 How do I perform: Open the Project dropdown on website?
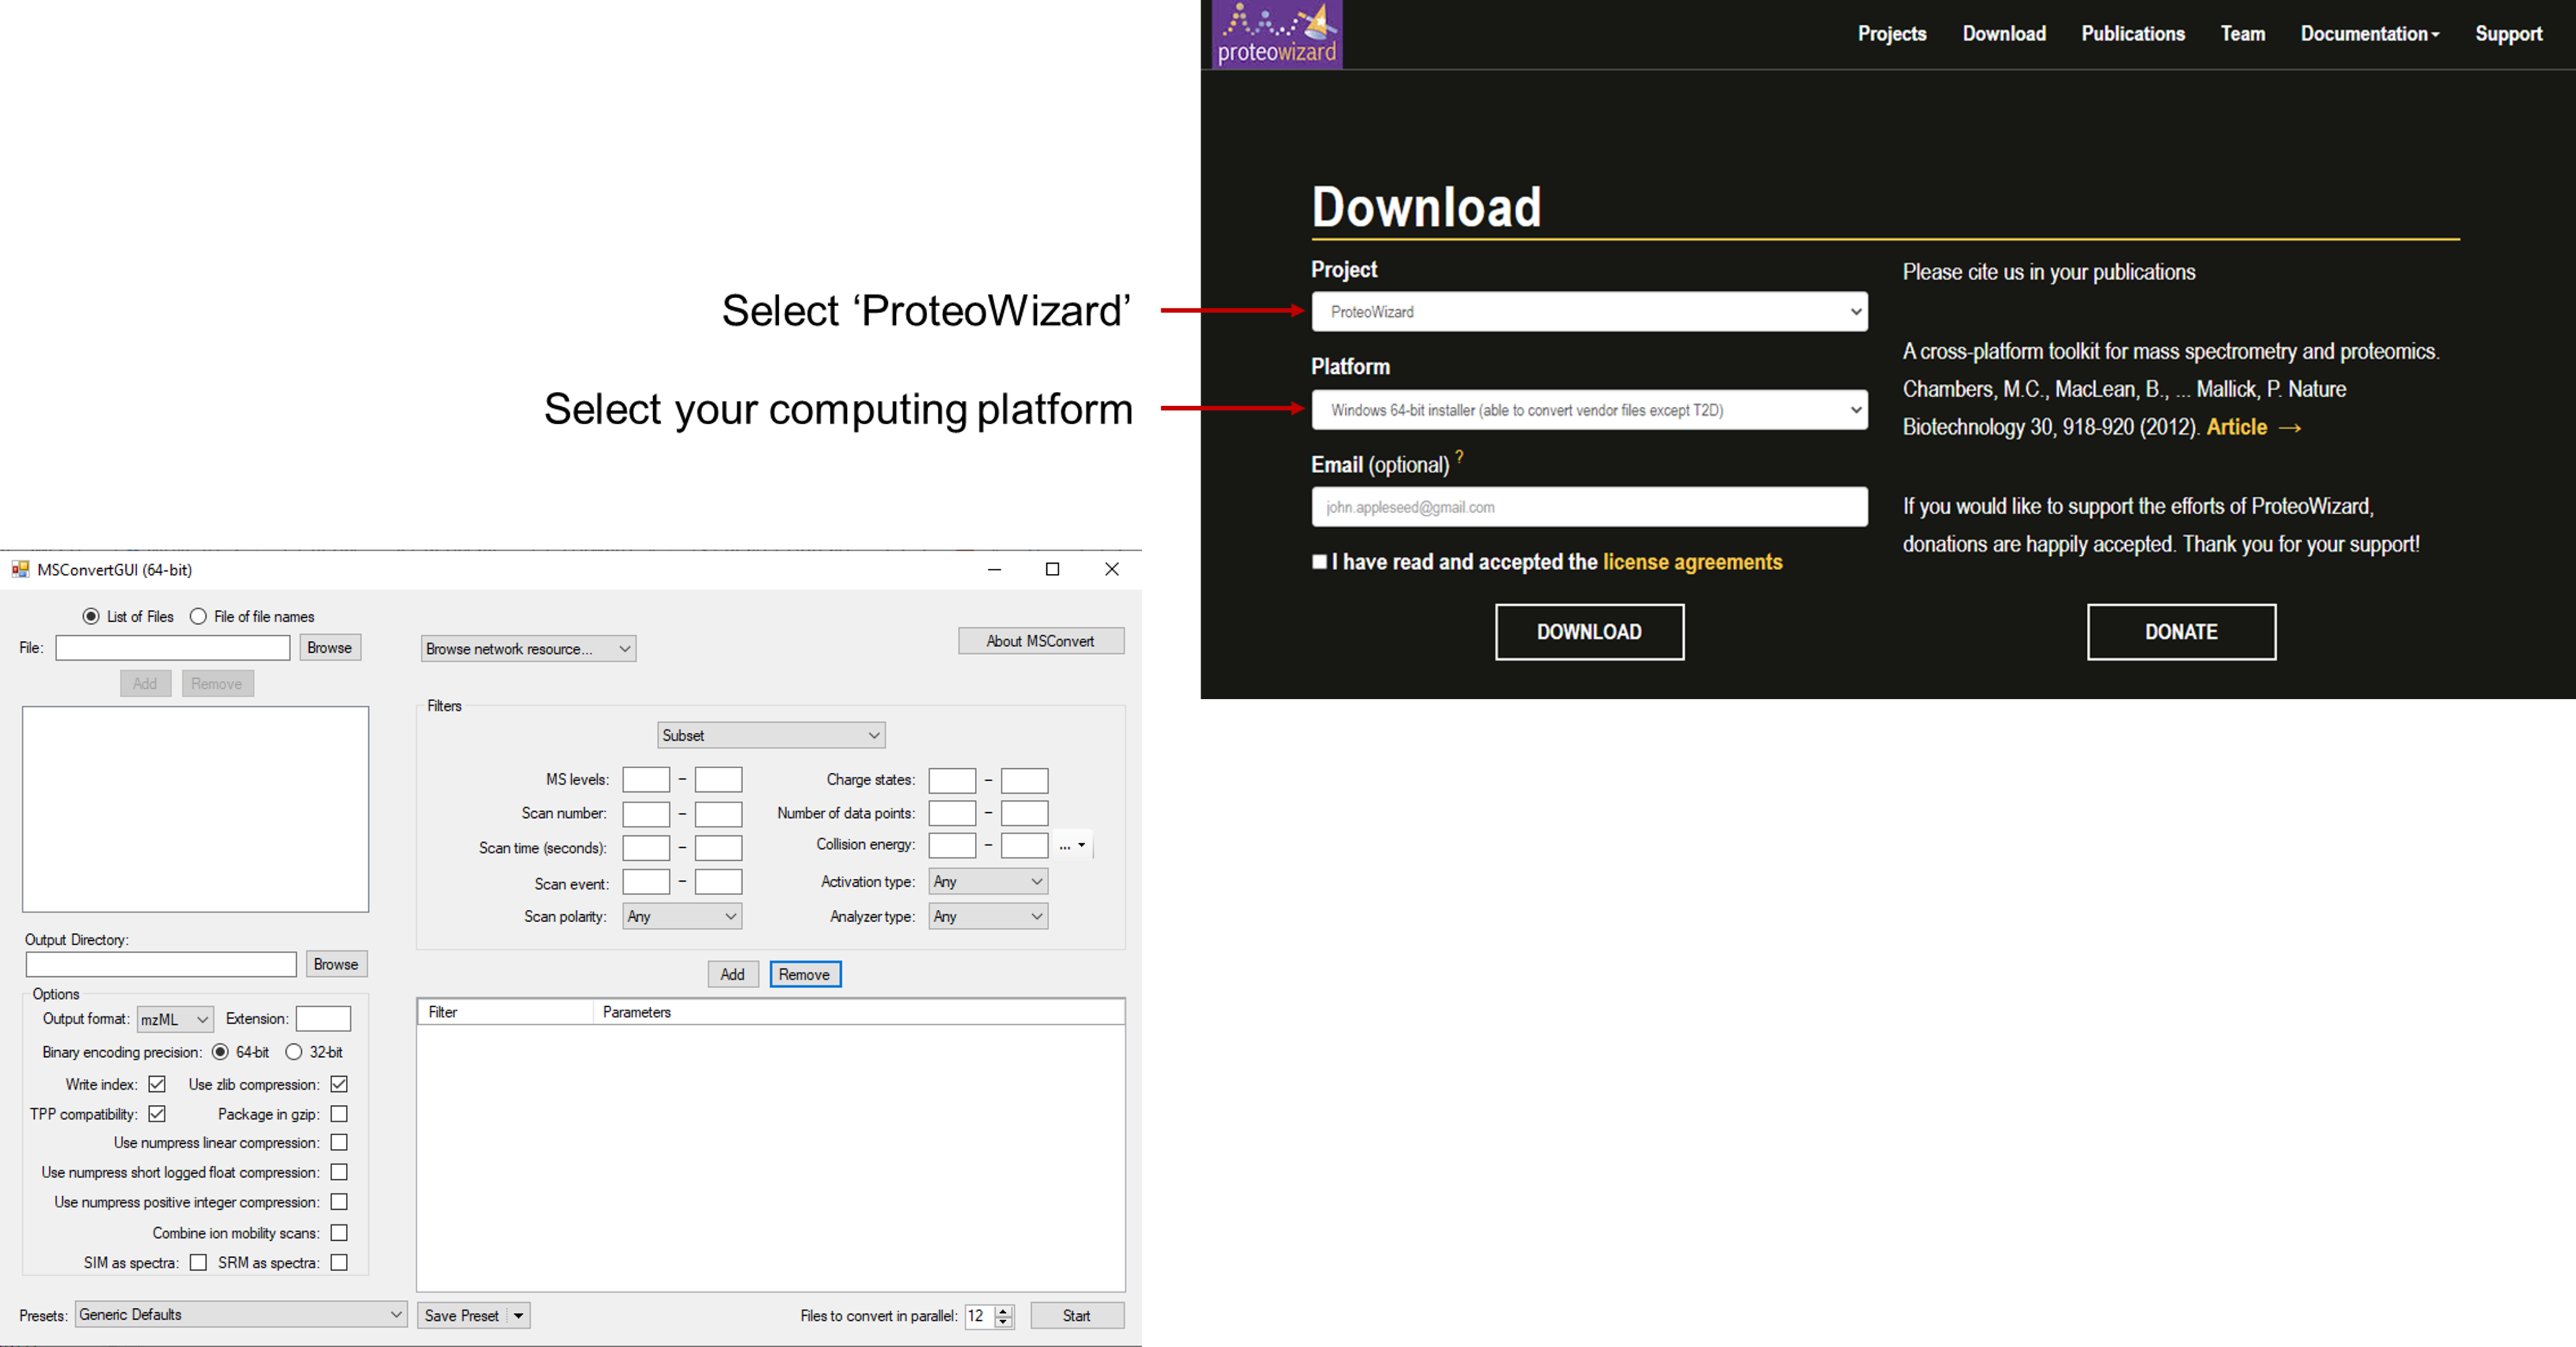pyautogui.click(x=1589, y=312)
